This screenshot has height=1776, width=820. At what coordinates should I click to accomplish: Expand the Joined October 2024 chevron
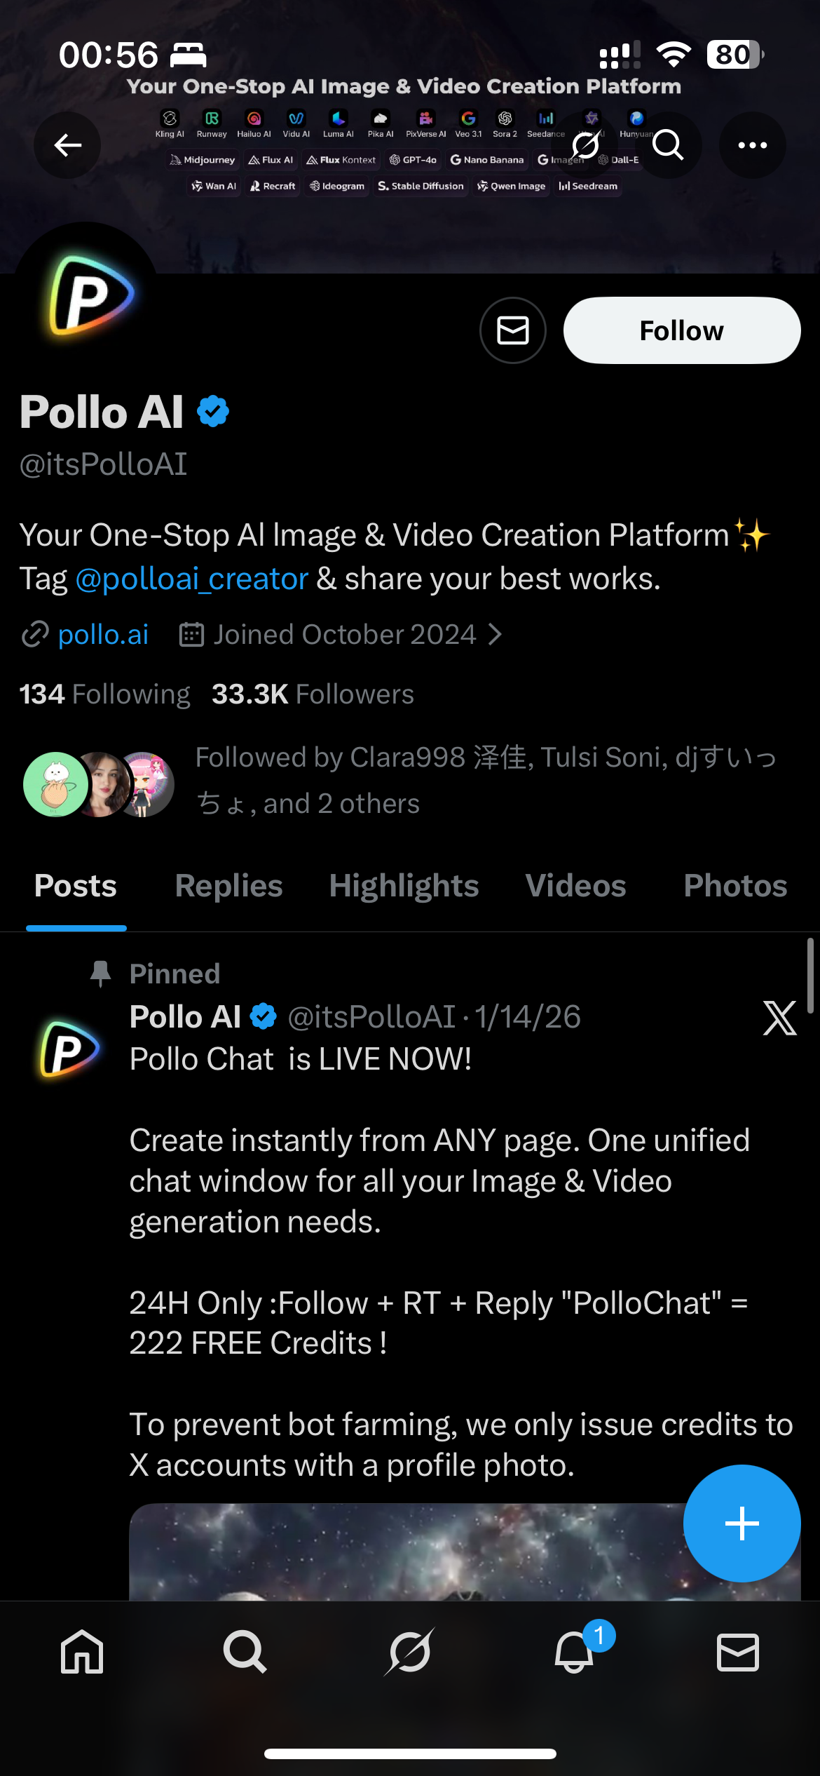pyautogui.click(x=496, y=635)
